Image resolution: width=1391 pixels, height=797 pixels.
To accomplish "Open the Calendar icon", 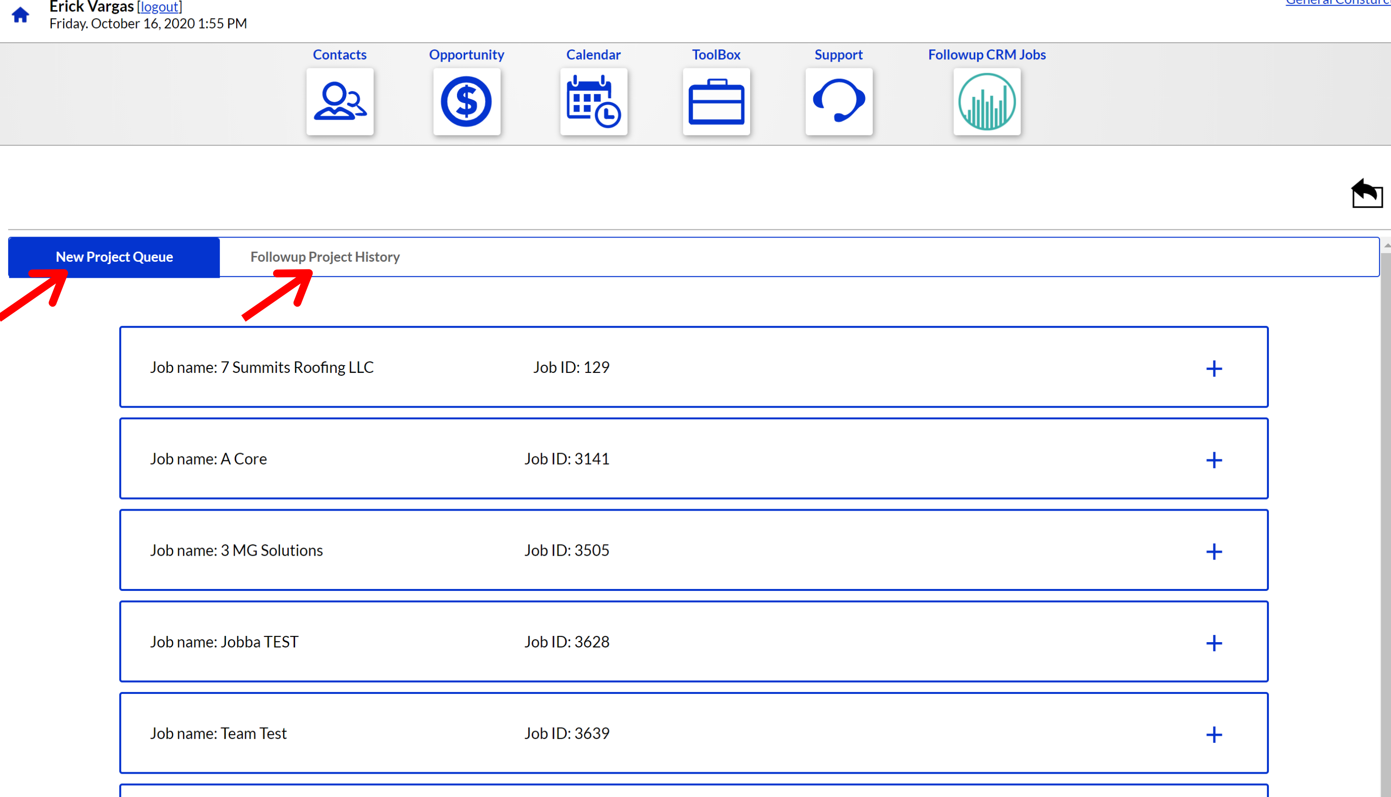I will (x=593, y=101).
